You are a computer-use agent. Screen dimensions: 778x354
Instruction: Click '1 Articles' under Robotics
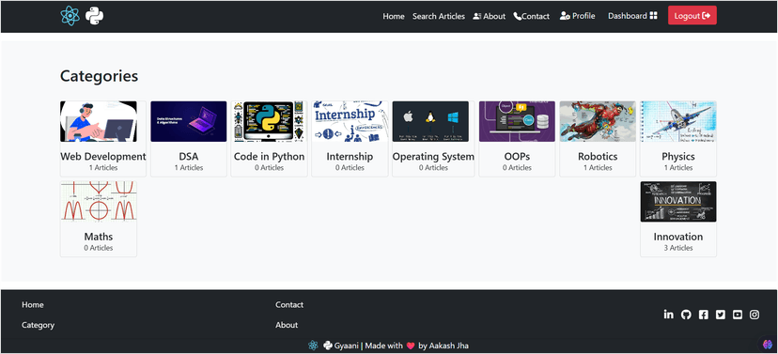tap(598, 167)
